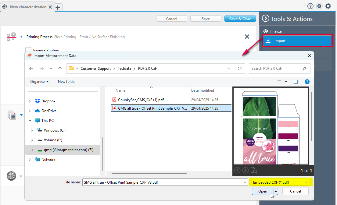
Task: Switch to the New characterization tab
Action: coord(27,6)
